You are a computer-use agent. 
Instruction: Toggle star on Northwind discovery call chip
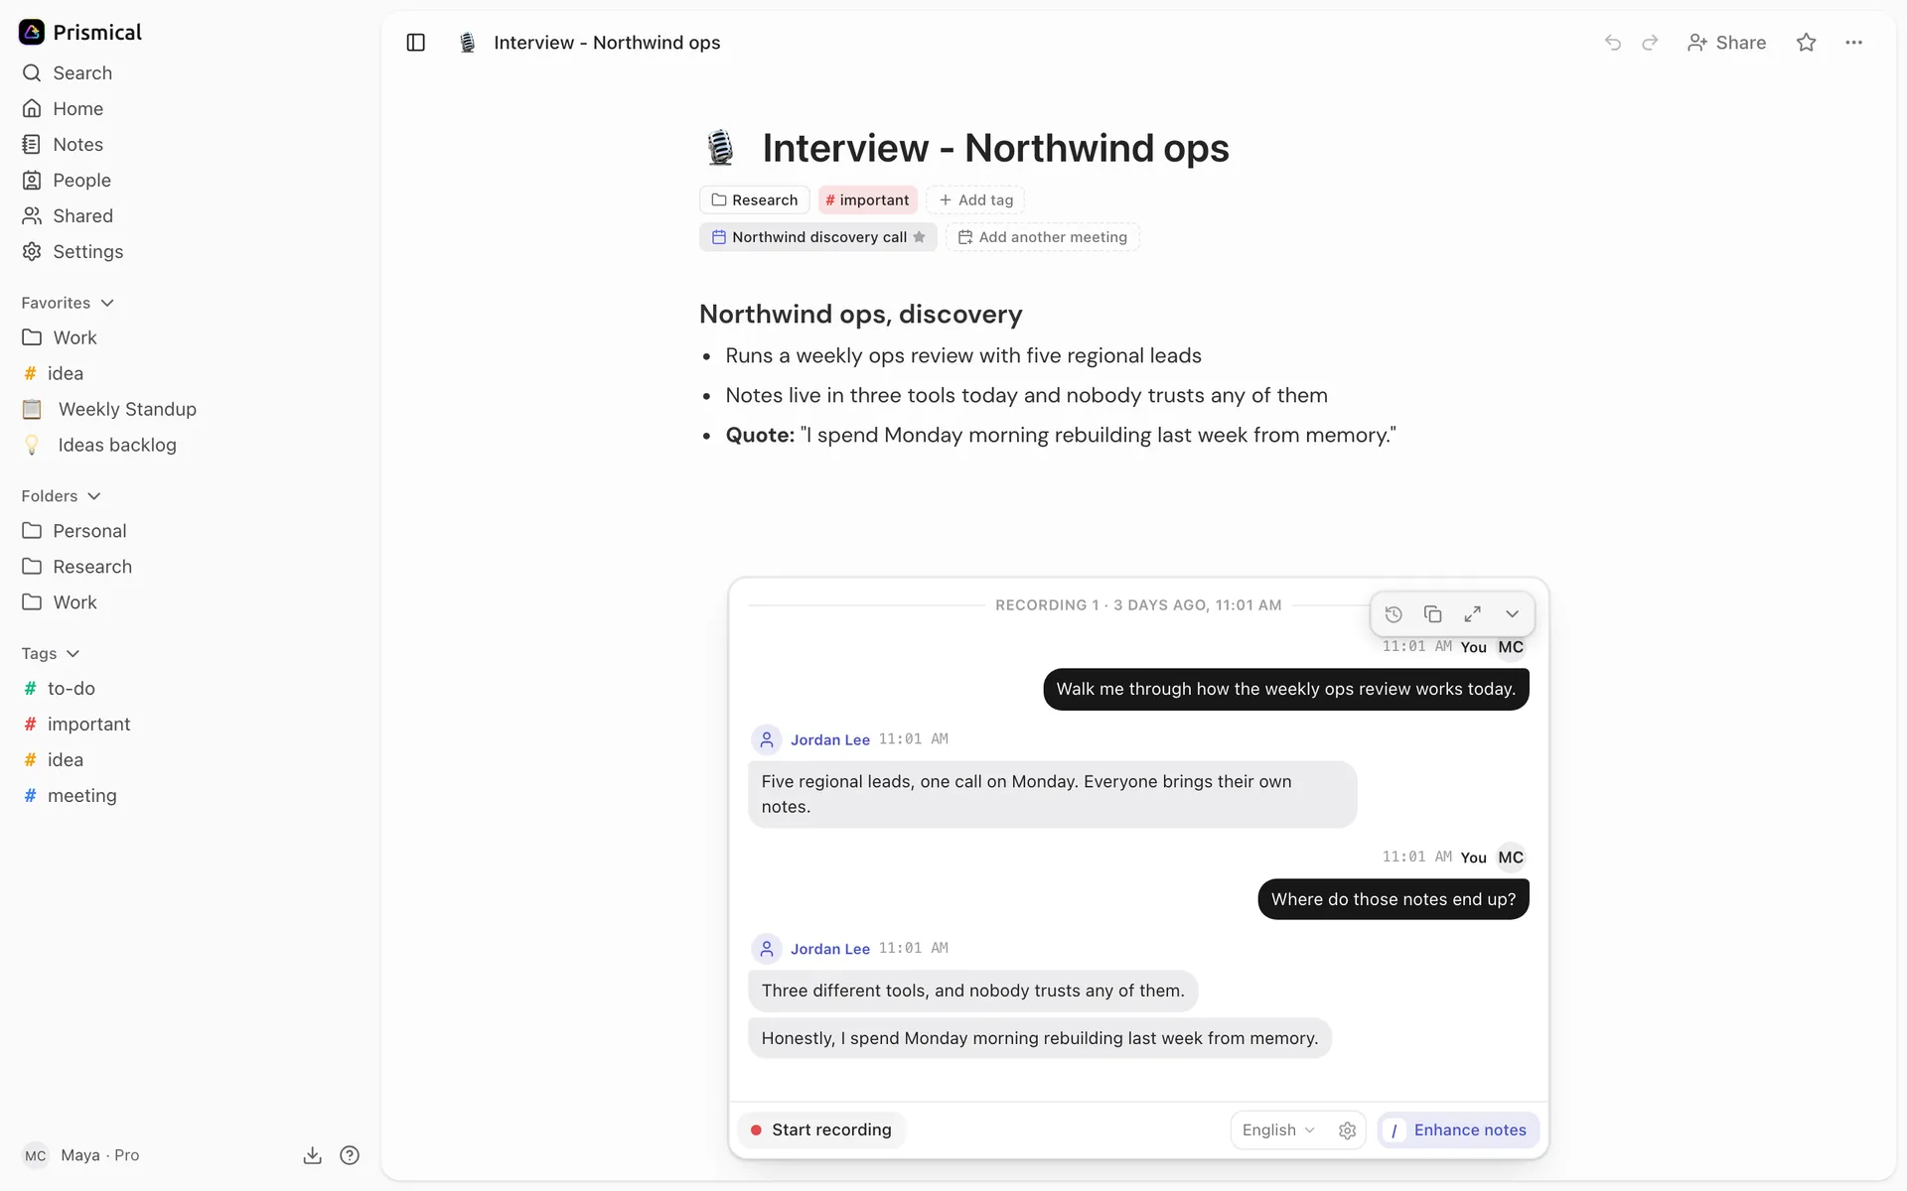920,237
